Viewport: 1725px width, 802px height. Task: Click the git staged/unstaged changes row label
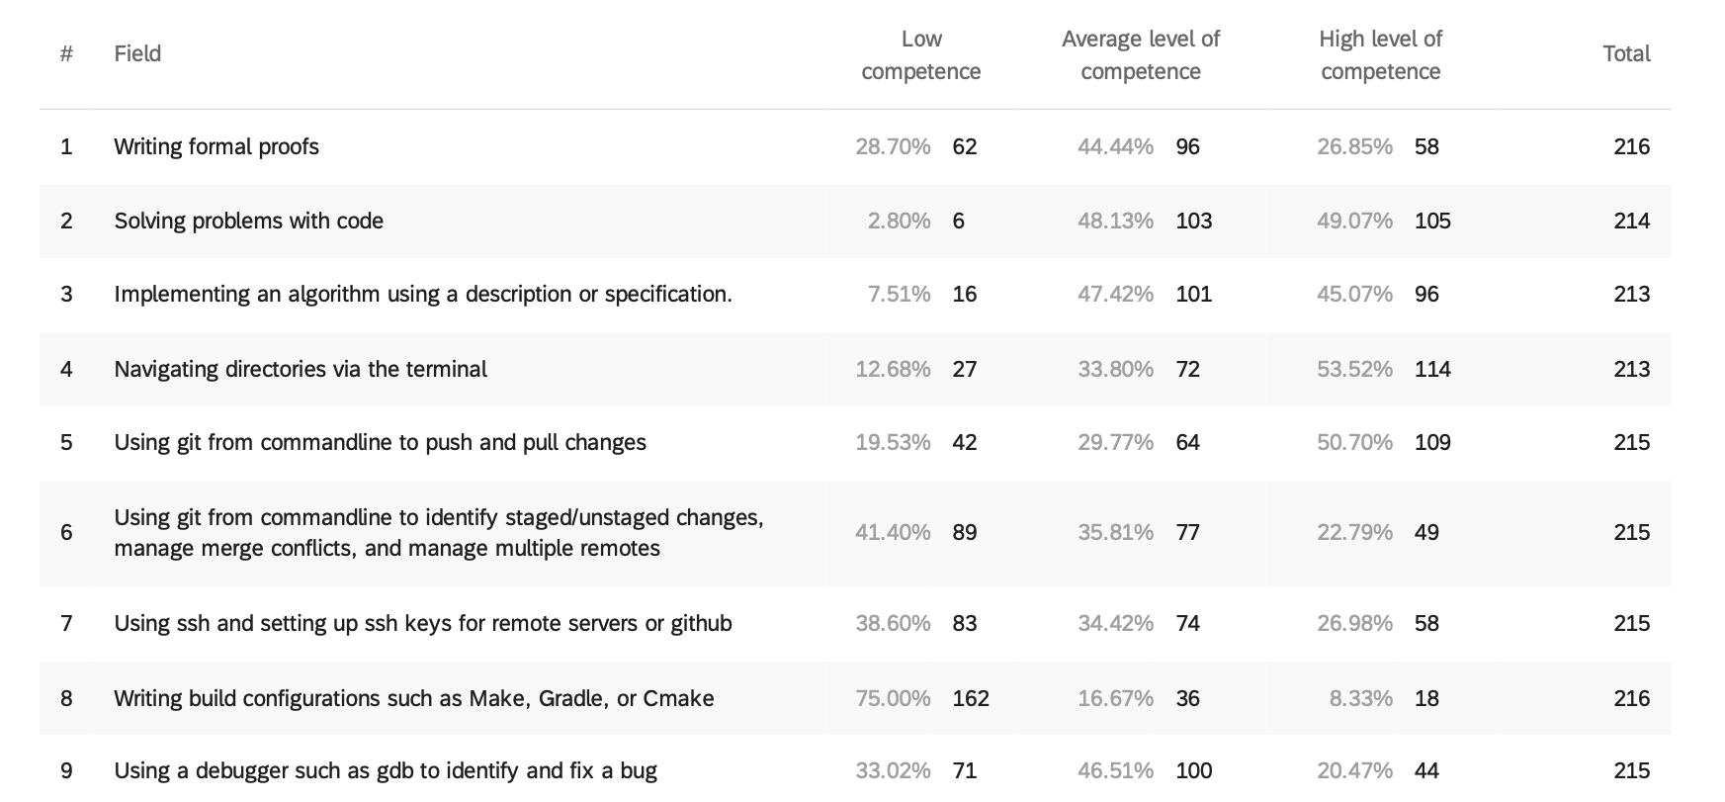click(438, 532)
